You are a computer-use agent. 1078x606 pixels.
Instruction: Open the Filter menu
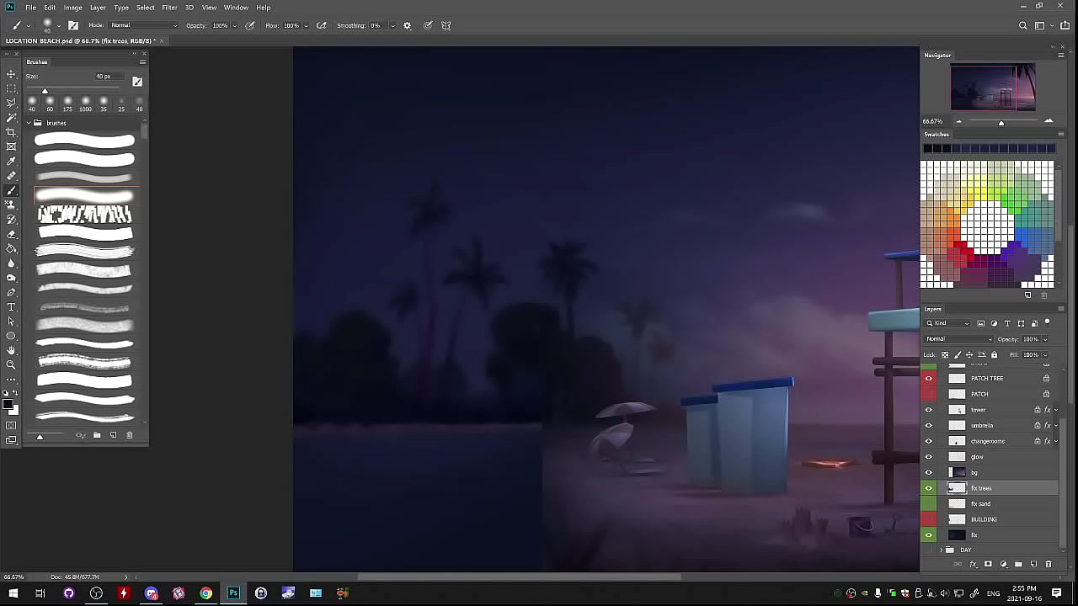coord(169,8)
